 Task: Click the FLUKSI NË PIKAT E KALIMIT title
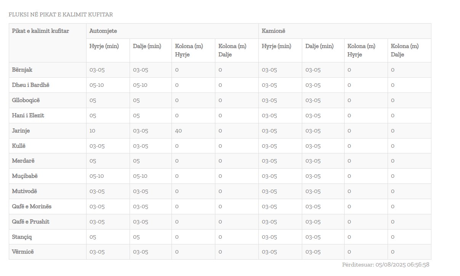click(x=61, y=15)
